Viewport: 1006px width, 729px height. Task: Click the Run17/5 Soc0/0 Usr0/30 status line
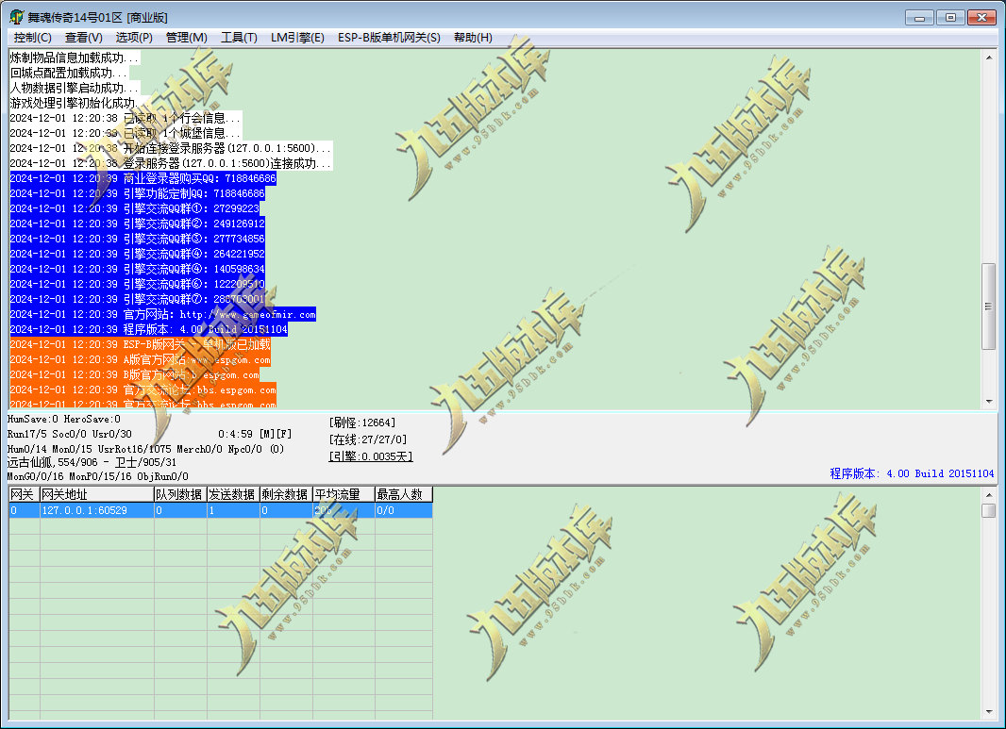pyautogui.click(x=69, y=434)
